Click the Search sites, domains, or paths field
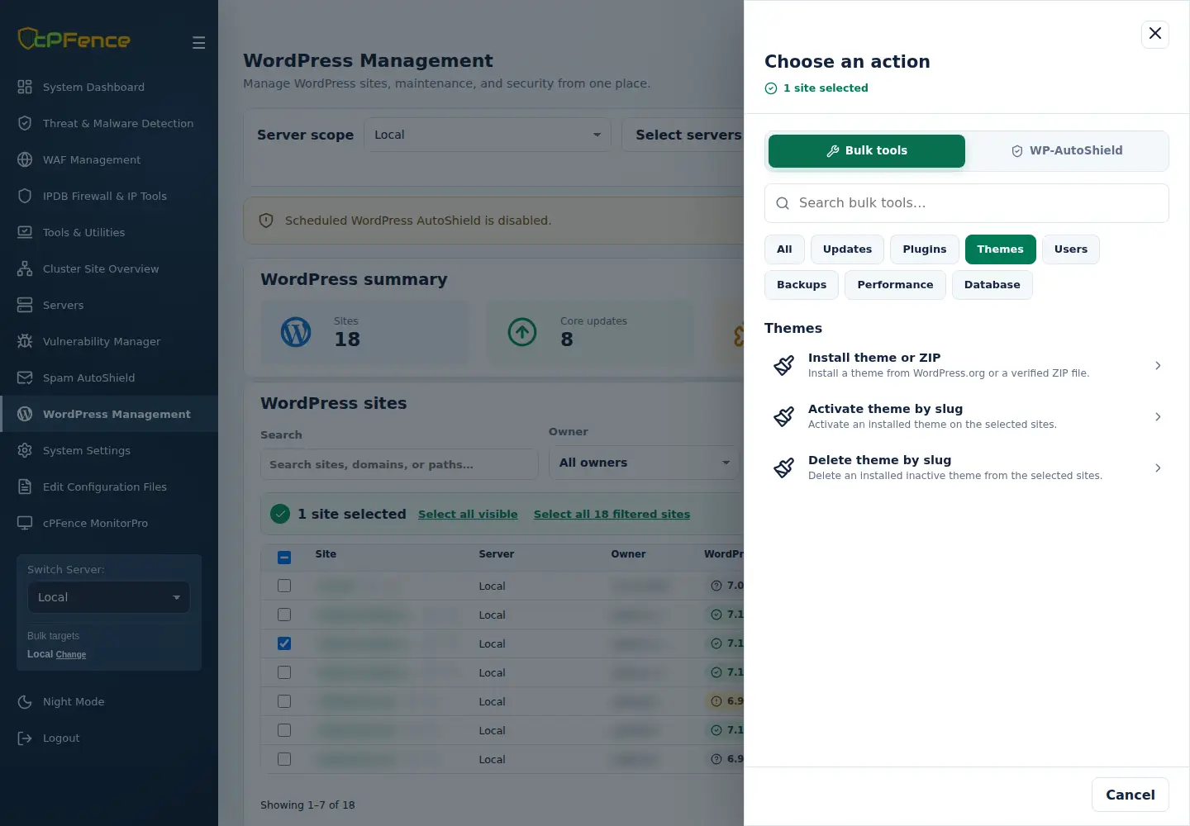The width and height of the screenshot is (1190, 826). 399,464
